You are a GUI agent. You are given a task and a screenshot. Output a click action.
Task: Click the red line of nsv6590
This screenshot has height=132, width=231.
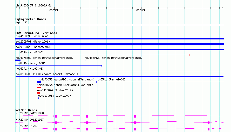102,55
